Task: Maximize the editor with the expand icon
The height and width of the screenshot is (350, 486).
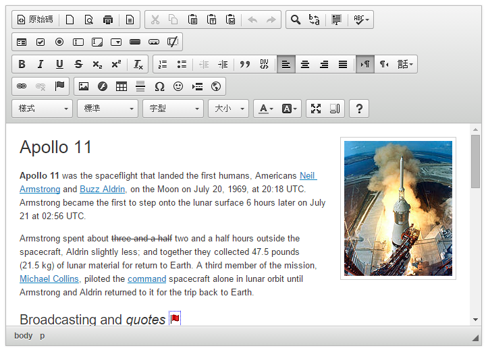Action: [x=315, y=109]
